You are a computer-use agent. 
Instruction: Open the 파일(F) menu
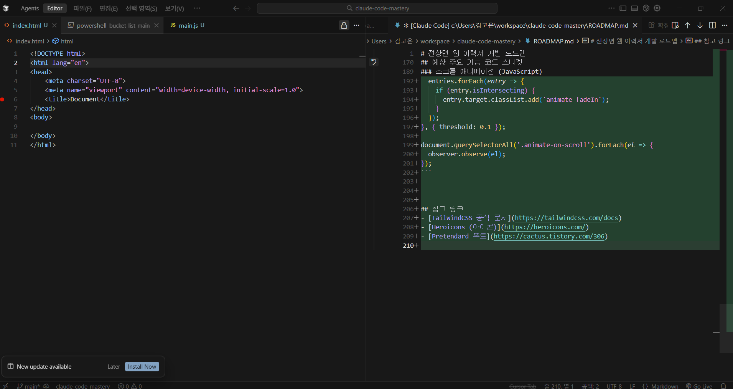click(x=82, y=8)
